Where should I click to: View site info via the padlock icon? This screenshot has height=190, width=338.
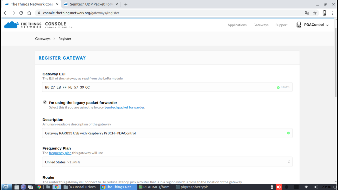coord(39,13)
